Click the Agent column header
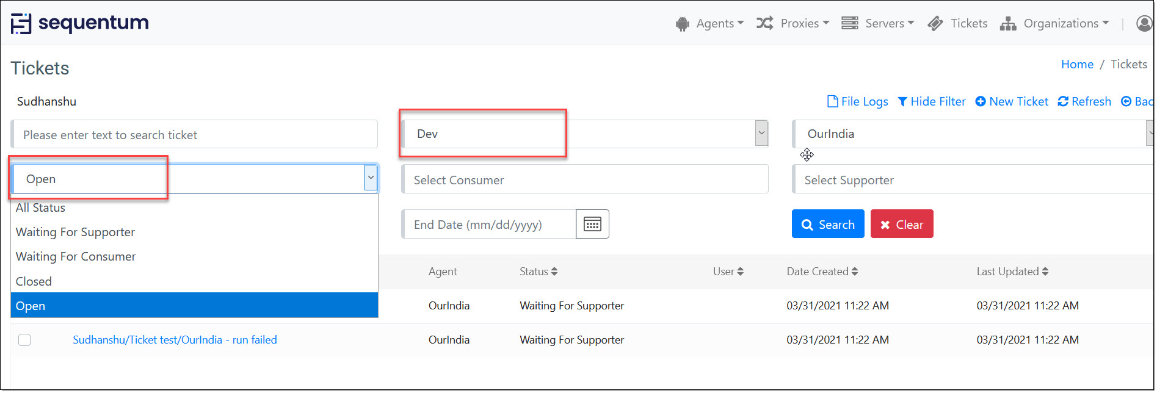Image resolution: width=1157 pixels, height=393 pixels. pyautogui.click(x=443, y=272)
